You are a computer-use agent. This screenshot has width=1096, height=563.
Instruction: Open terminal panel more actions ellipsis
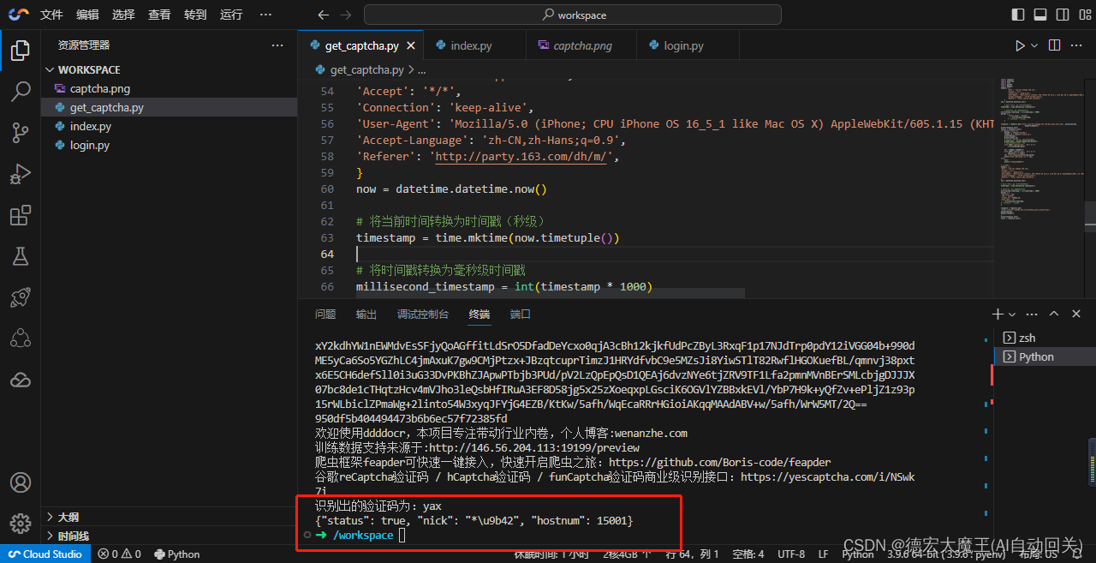pos(1031,314)
